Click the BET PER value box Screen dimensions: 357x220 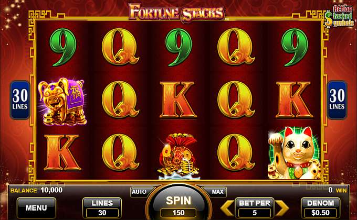[x=255, y=213]
